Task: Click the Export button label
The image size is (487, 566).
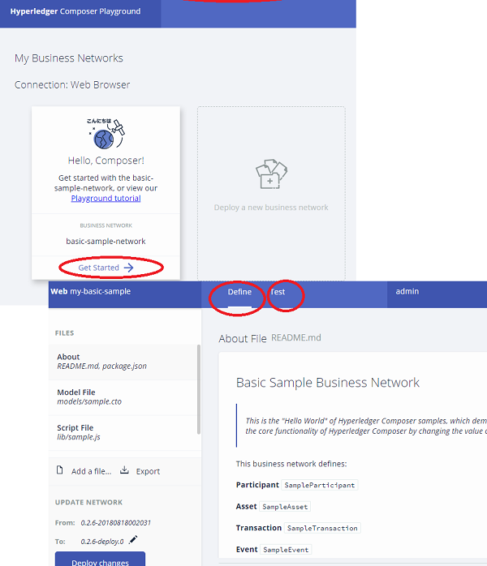Action: click(148, 471)
